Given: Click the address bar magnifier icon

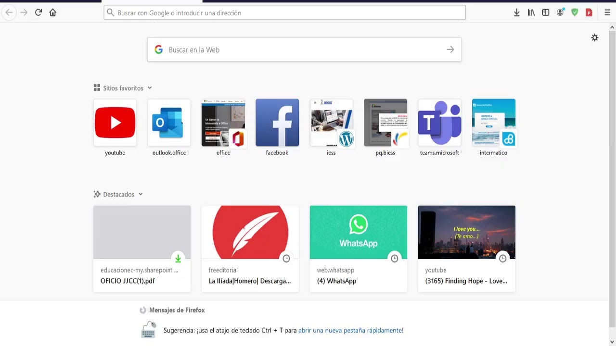Looking at the screenshot, I should click(111, 12).
